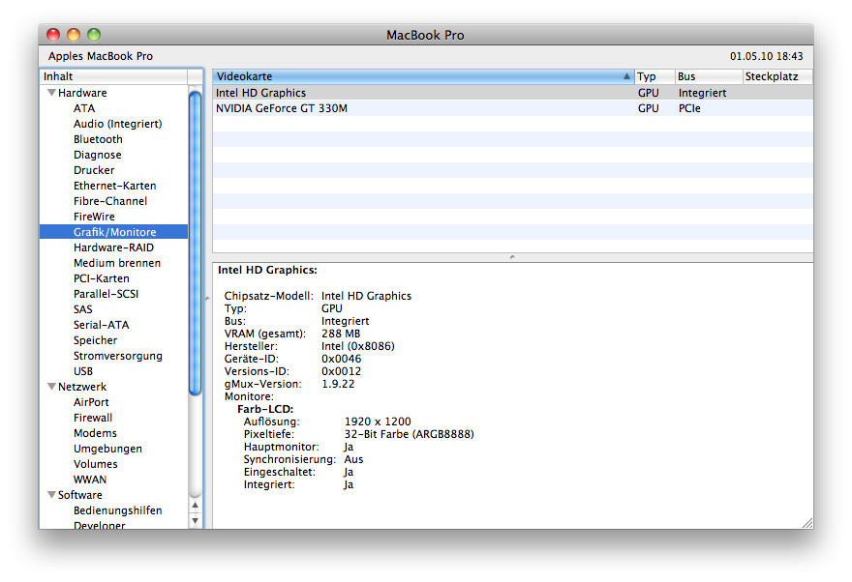Select AirPort under Netzwerk

click(91, 402)
